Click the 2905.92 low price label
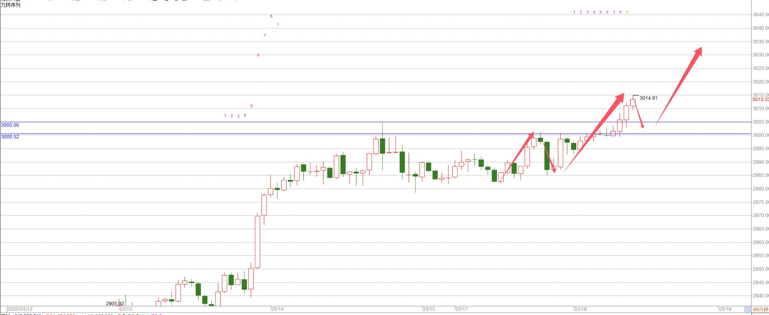769x315 pixels. click(x=115, y=304)
